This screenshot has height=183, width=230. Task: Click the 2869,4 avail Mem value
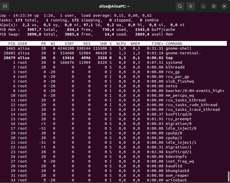pos(142,34)
